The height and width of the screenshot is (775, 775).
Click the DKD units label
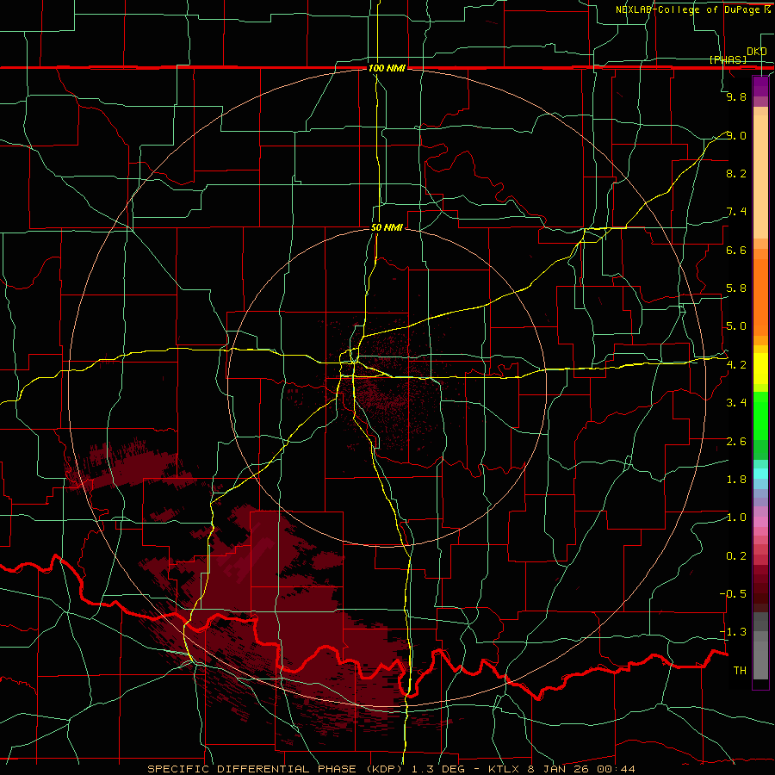click(x=757, y=52)
